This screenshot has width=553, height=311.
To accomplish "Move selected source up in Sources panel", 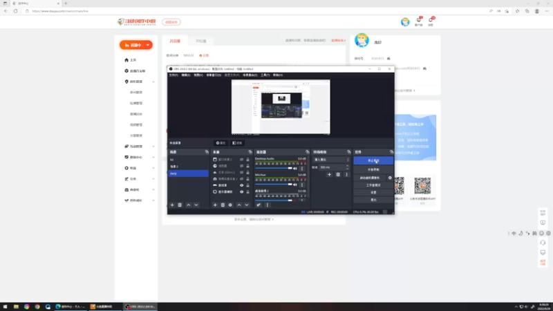I will point(239,205).
